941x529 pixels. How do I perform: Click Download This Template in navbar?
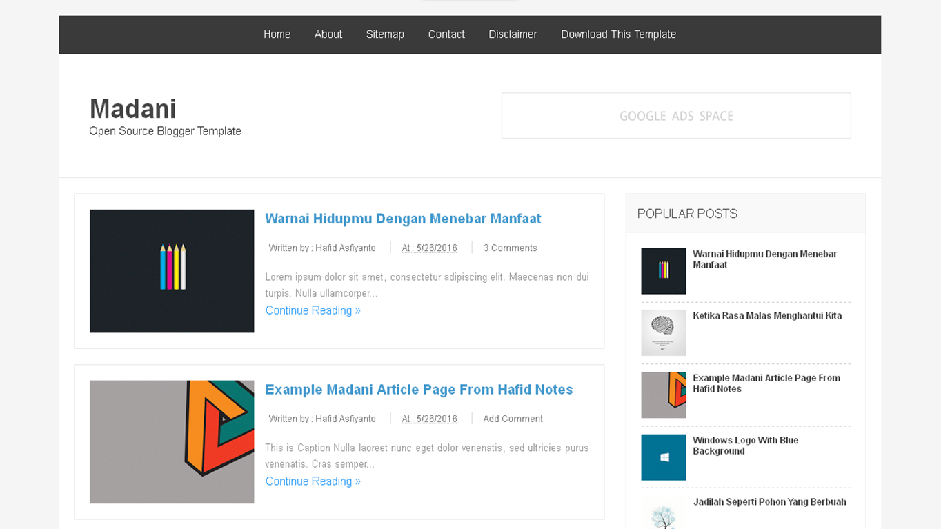[618, 34]
